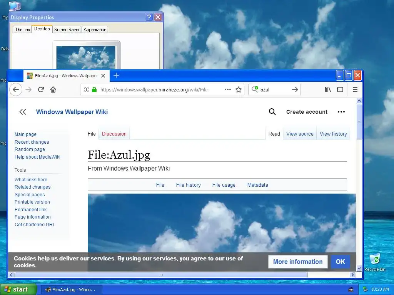Select the Read view tab
The width and height of the screenshot is (394, 295).
tap(274, 134)
